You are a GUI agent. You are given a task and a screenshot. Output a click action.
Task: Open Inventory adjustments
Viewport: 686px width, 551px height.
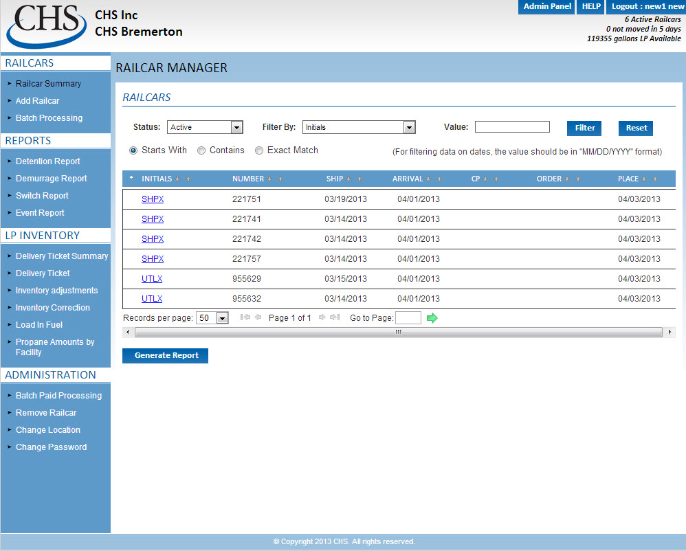57,291
